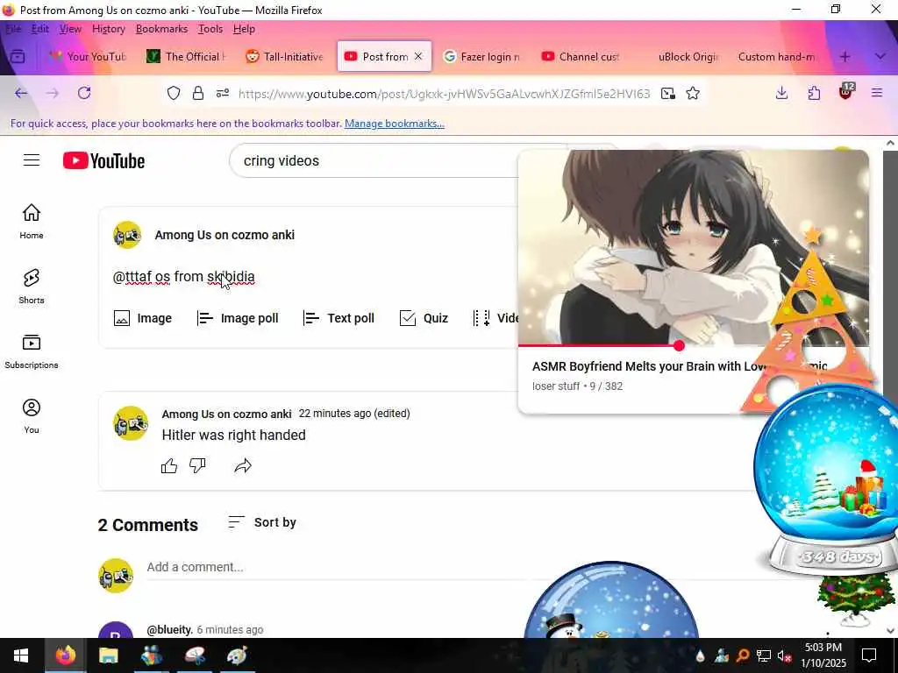The width and height of the screenshot is (898, 673).
Task: Open the File menu
Action: [x=13, y=29]
